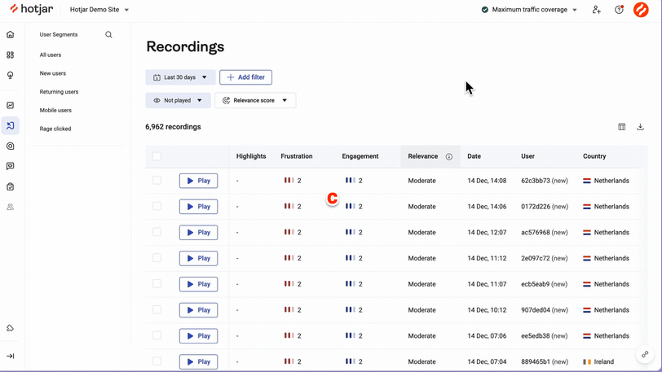Check the box for the 14:08 recording
Viewport: 662px width, 372px height.
click(x=157, y=181)
